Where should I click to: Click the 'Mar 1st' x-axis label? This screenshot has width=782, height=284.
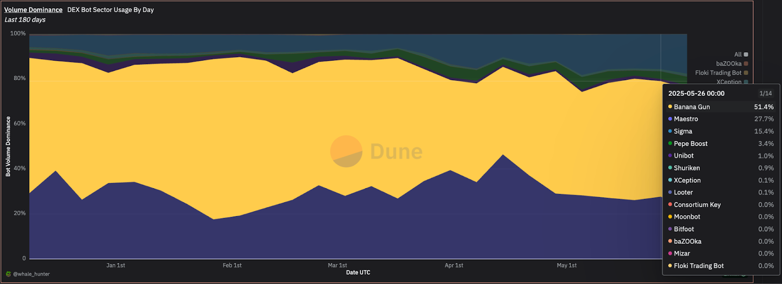pos(337,265)
